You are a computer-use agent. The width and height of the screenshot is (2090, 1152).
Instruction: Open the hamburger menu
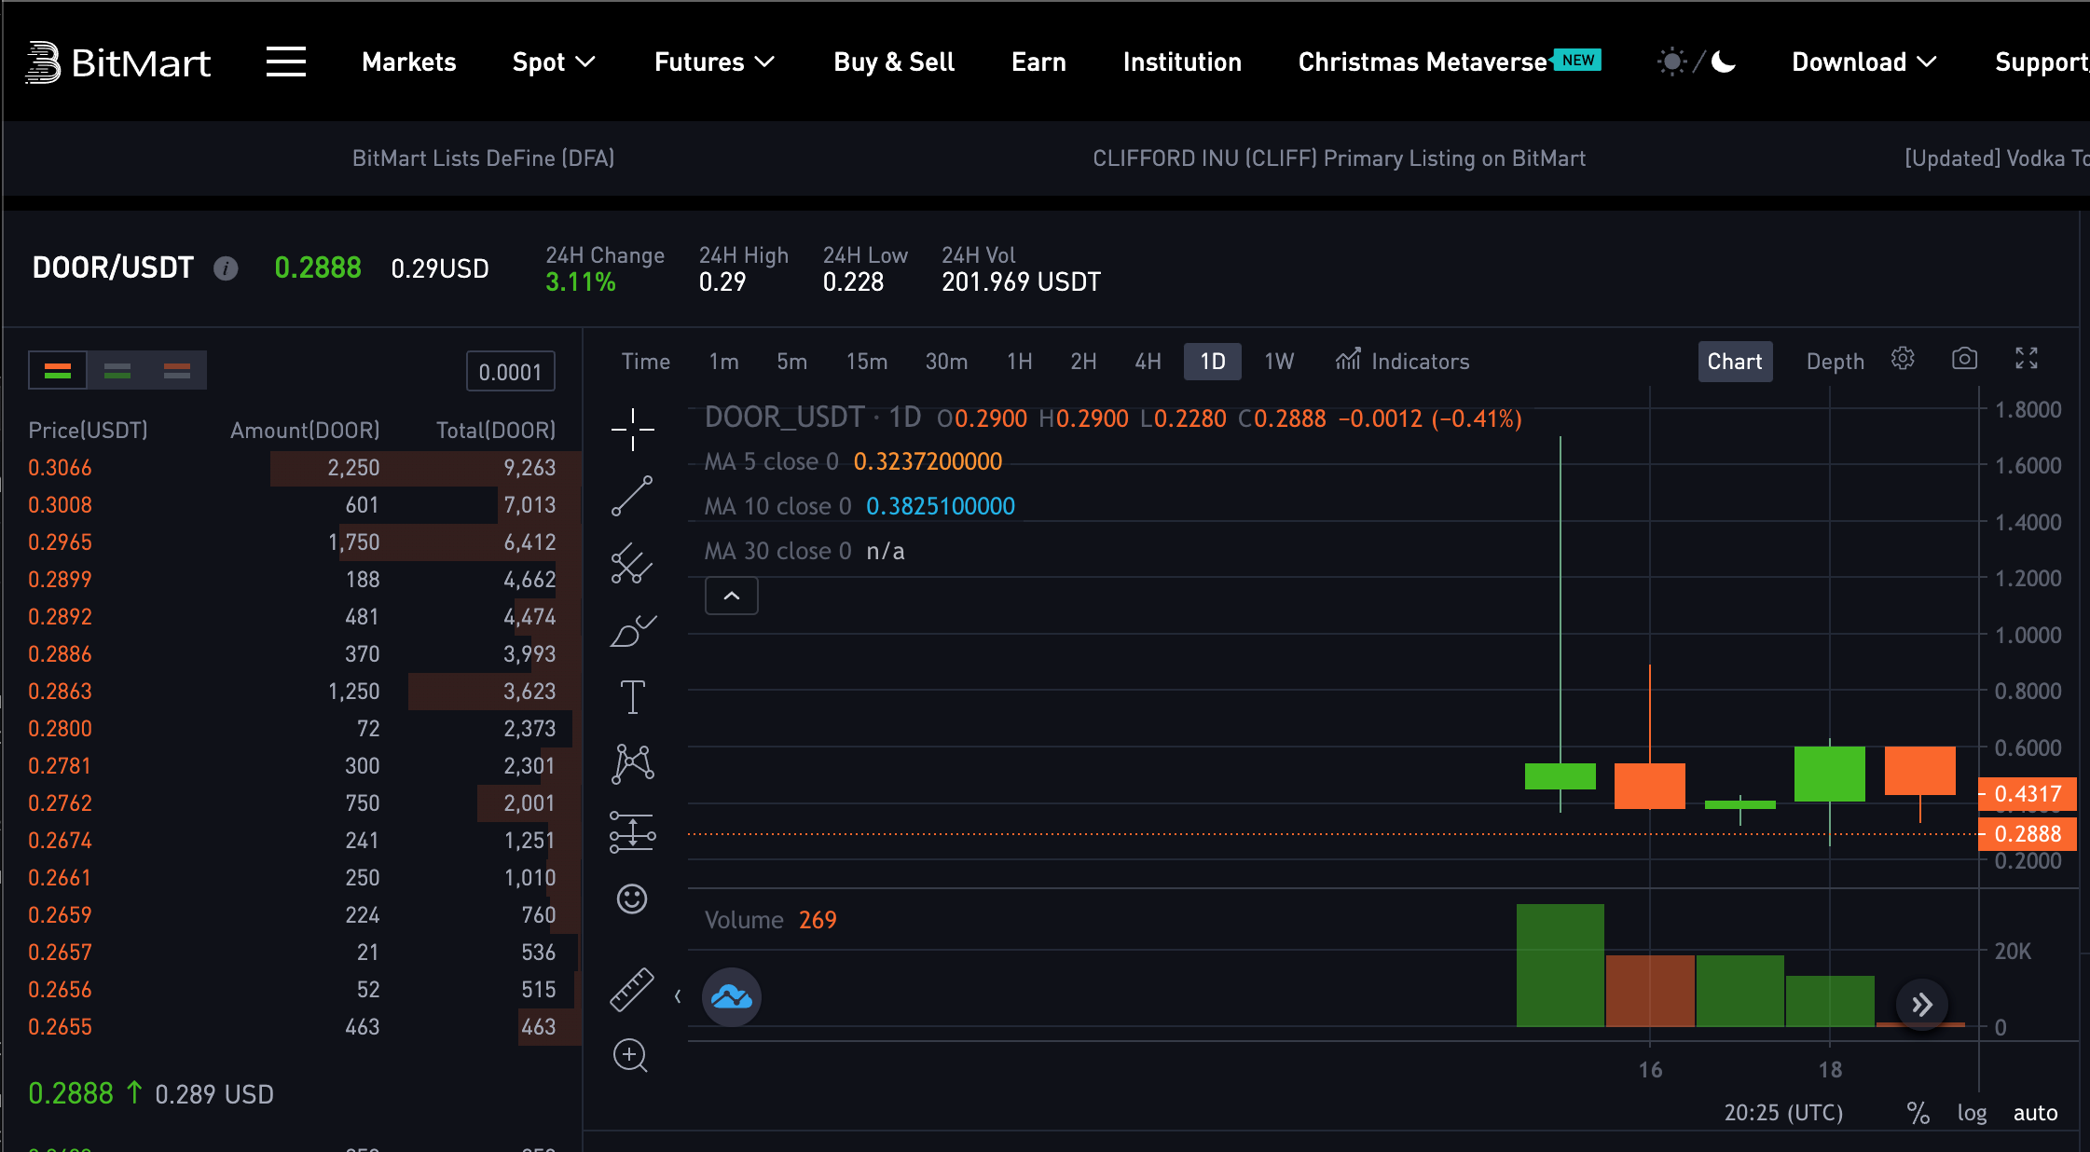[285, 62]
